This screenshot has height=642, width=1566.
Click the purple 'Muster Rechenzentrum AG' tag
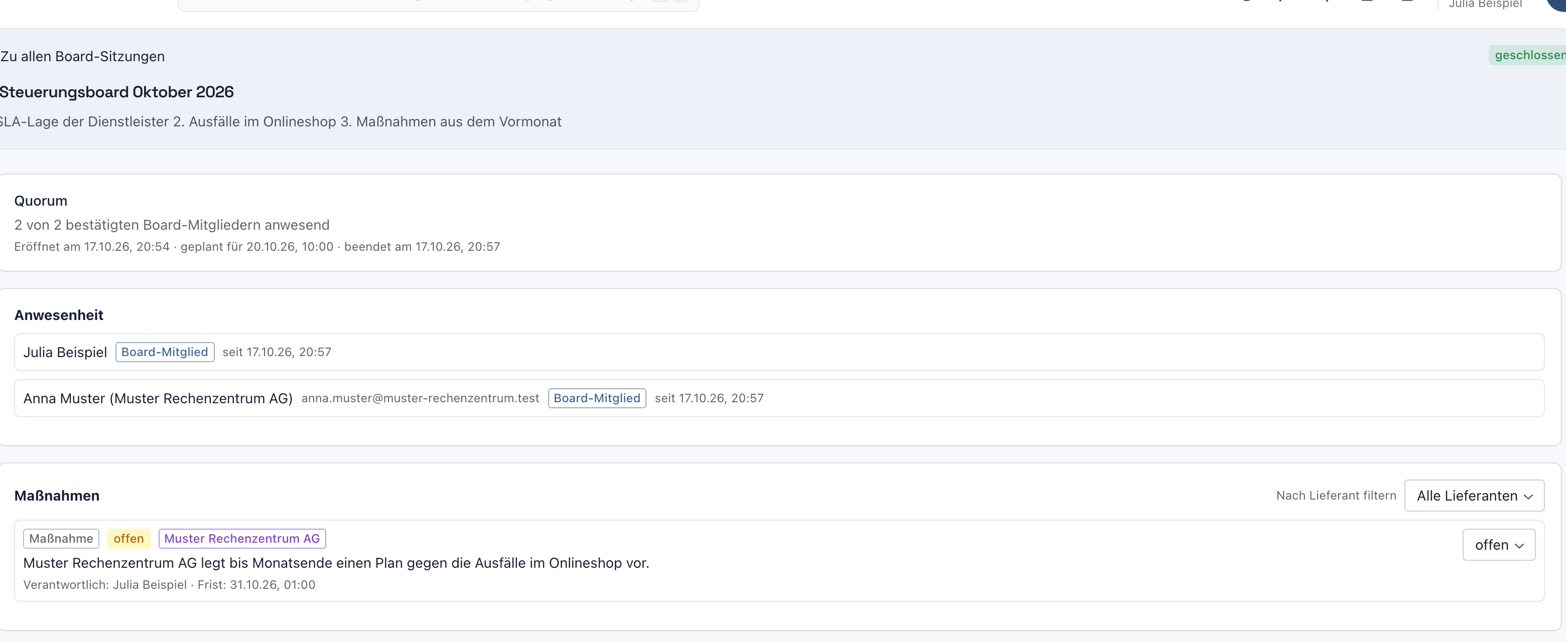pyautogui.click(x=242, y=539)
